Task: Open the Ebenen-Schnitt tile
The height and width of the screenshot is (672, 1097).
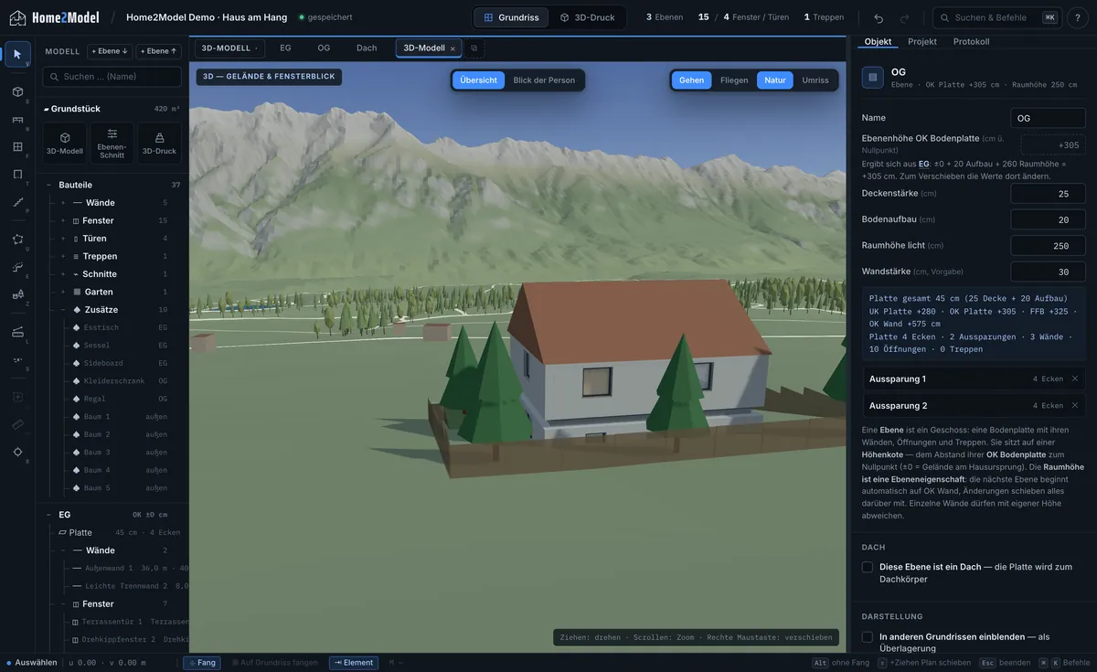Action: 112,143
